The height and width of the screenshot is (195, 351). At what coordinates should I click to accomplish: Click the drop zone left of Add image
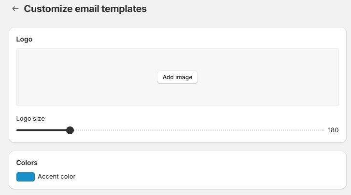click(x=87, y=77)
